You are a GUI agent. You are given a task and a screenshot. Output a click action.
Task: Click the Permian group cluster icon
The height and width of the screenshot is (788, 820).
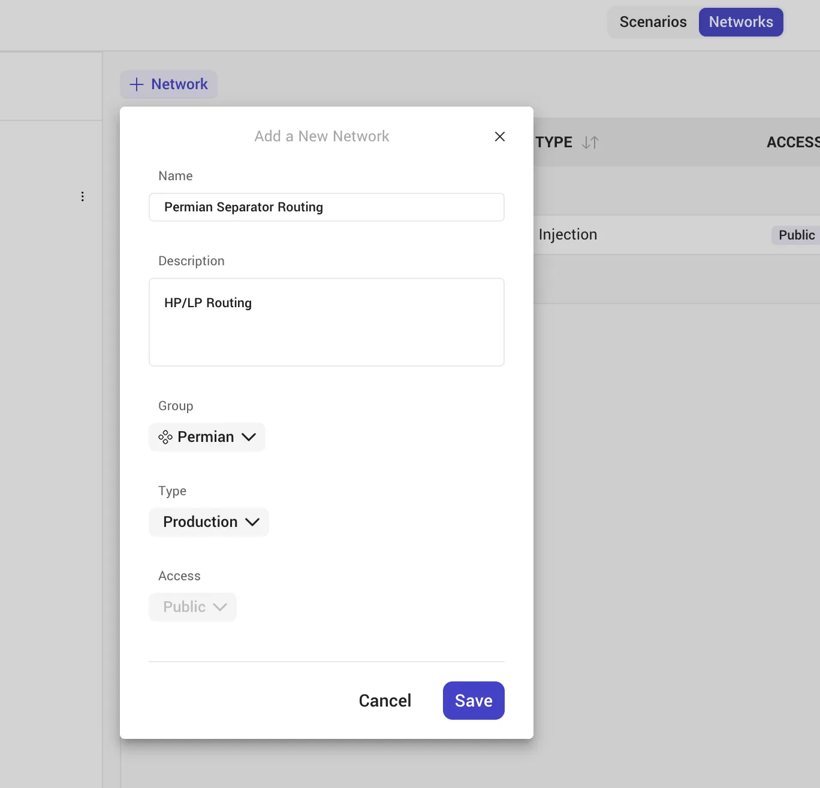165,437
